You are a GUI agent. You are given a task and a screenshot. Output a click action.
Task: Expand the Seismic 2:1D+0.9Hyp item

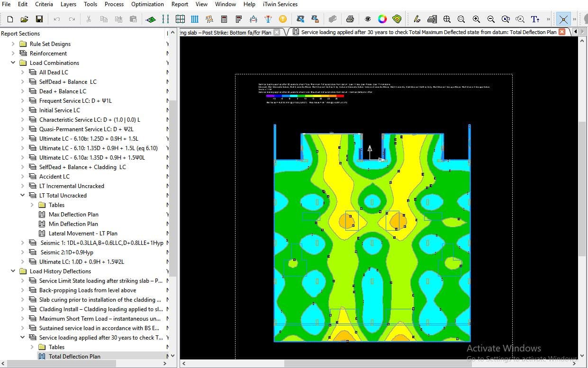22,252
